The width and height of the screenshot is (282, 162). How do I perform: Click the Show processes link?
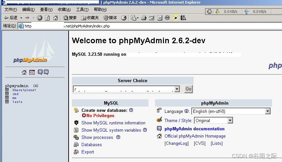[x=97, y=137]
